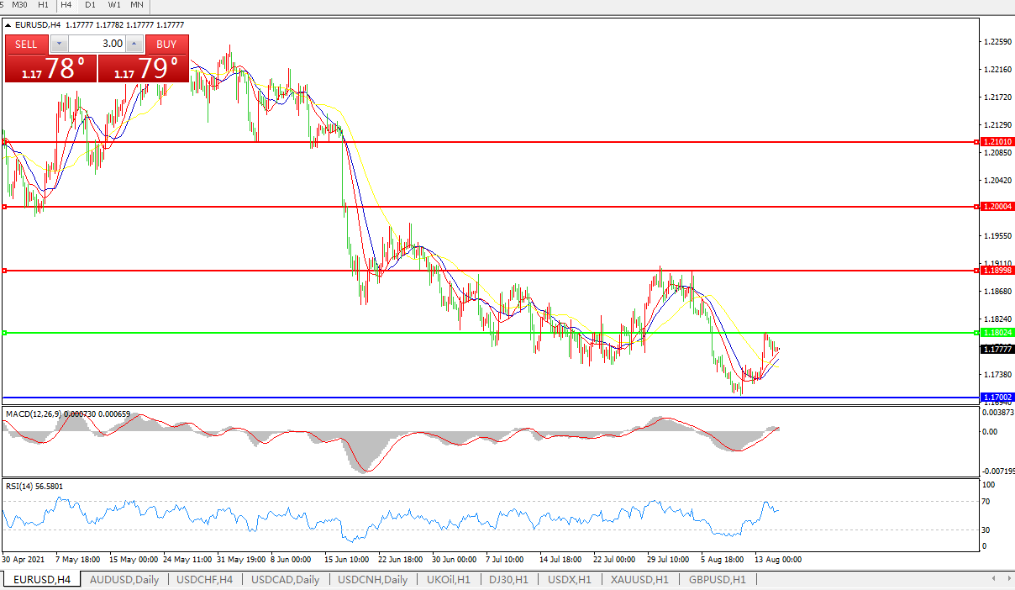Select the W1 timeframe

(113, 5)
